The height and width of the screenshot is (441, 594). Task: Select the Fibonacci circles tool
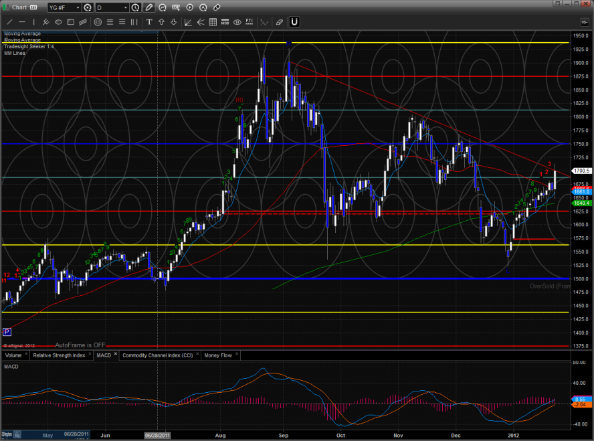(x=98, y=22)
